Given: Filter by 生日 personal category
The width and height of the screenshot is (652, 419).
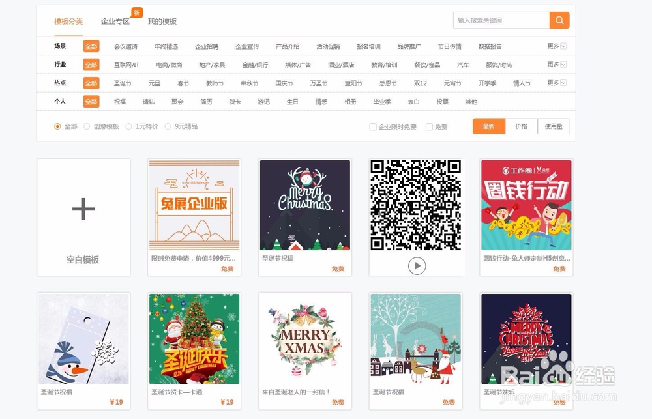Looking at the screenshot, I should [x=292, y=102].
